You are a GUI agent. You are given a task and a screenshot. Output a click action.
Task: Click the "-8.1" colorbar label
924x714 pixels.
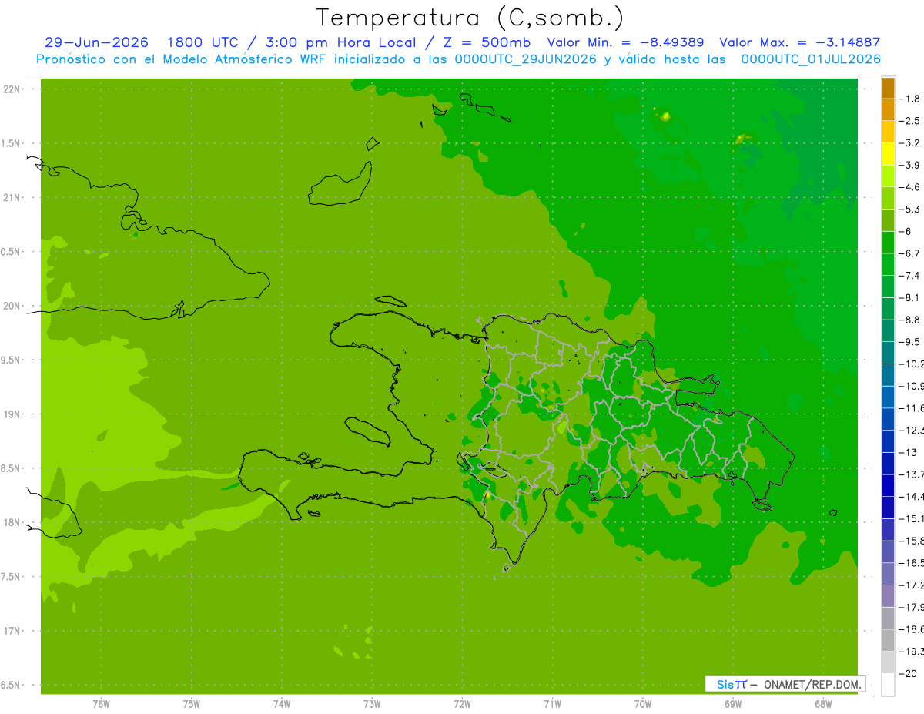click(x=911, y=297)
